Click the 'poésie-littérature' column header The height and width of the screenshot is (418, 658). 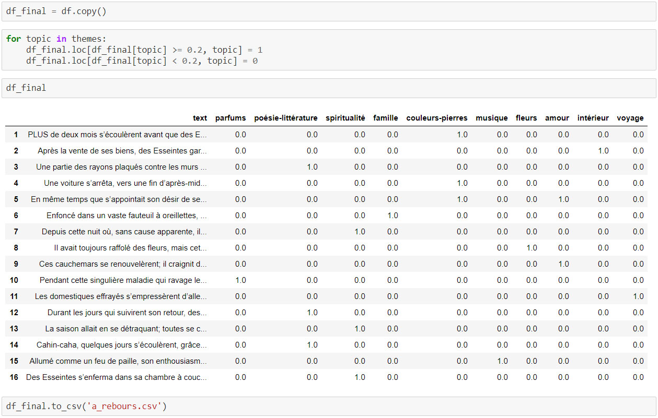point(286,118)
